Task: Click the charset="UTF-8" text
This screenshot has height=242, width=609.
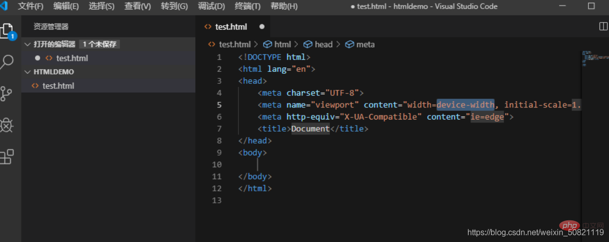Action: (x=322, y=93)
